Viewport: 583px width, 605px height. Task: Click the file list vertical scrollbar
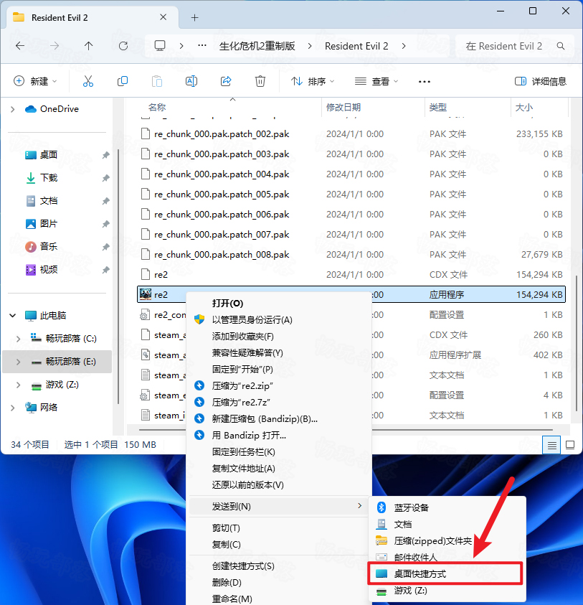(x=576, y=343)
